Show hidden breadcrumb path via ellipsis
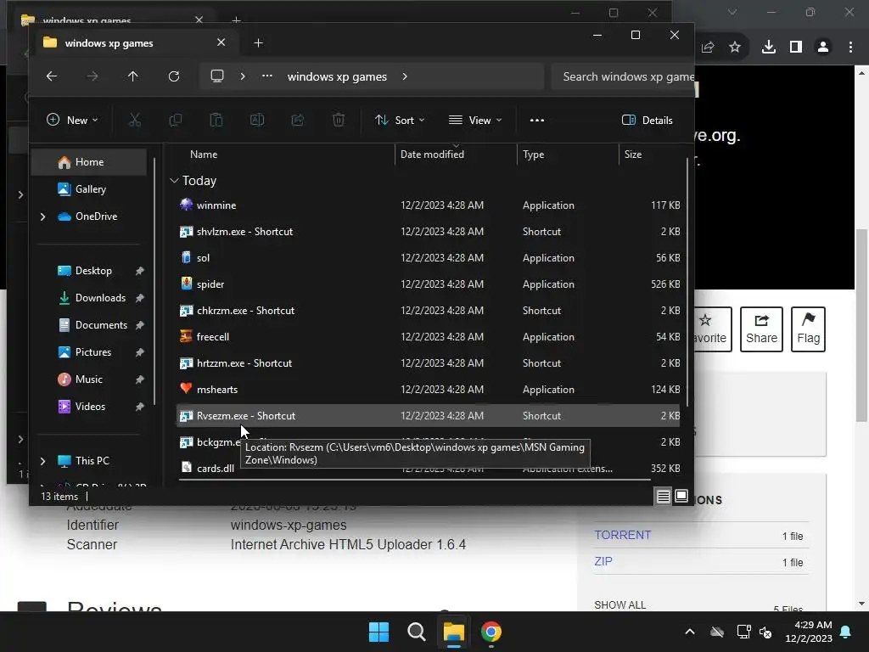The width and height of the screenshot is (869, 652). point(267,76)
